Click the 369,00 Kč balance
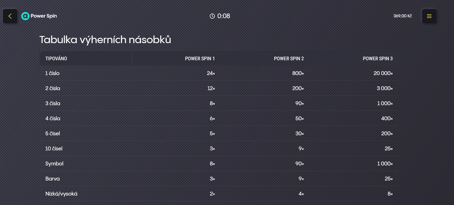 point(402,16)
